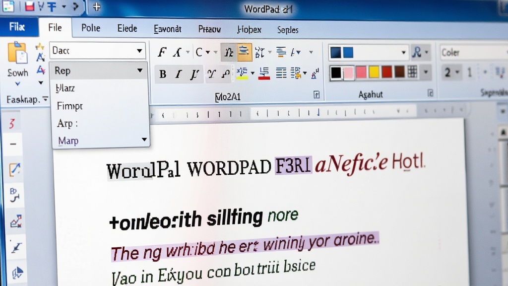Click the red 3 icon in left sidebar
The image size is (508, 286).
pos(12,123)
